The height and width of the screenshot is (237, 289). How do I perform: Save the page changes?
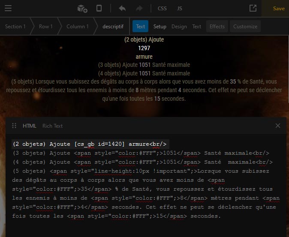(278, 8)
